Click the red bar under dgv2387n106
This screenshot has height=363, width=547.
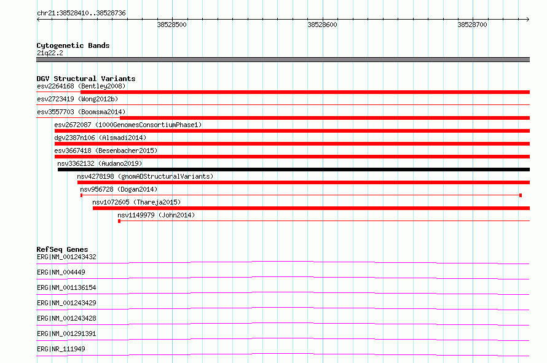coord(293,144)
